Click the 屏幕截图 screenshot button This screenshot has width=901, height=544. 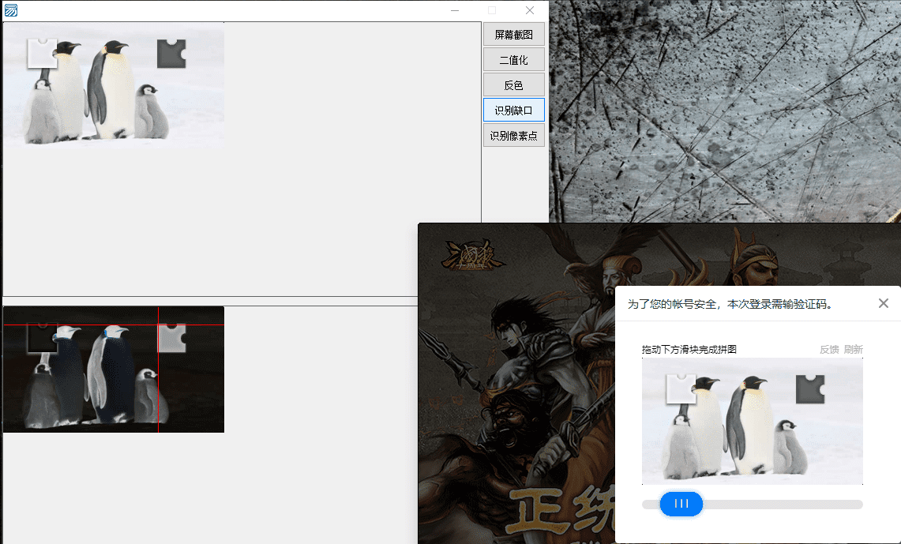tap(513, 34)
